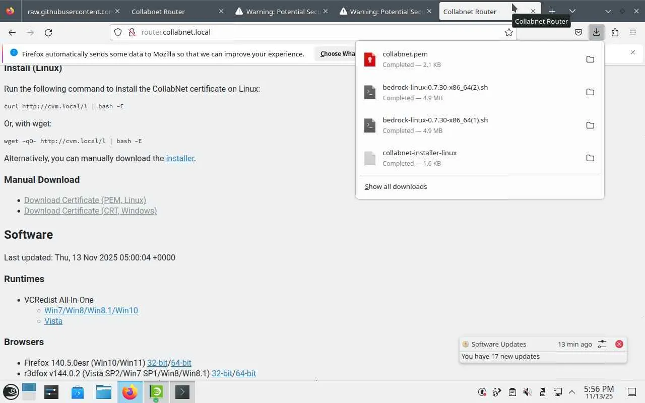The width and height of the screenshot is (645, 403).
Task: Dismiss the Software Updates notification
Action: (619, 344)
